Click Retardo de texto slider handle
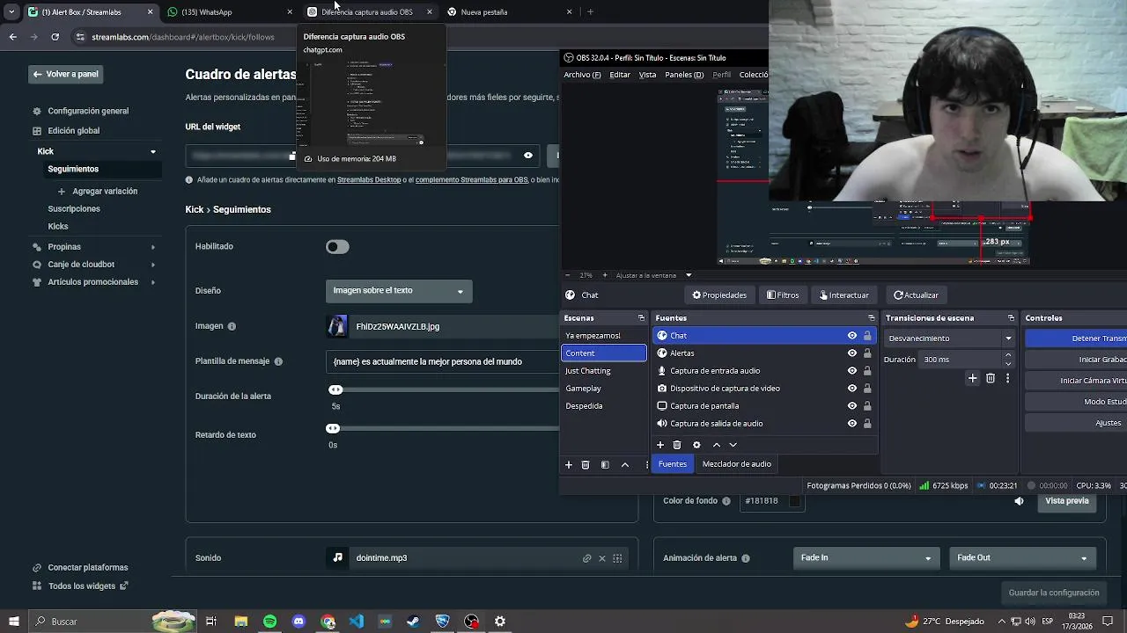The image size is (1127, 633). 333,429
